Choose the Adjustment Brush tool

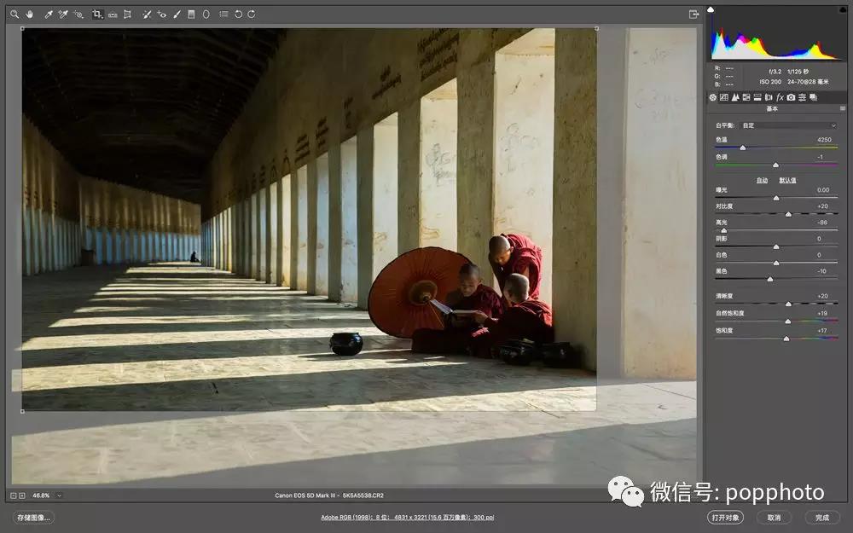coord(177,14)
